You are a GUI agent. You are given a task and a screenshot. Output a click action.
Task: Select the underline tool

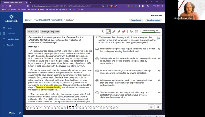coord(103,32)
